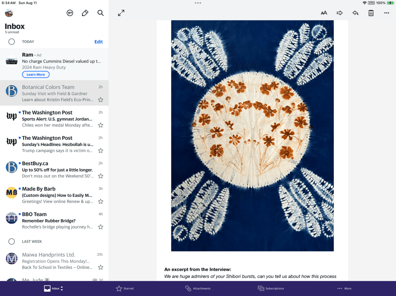Select all Last Week emails circle
Image resolution: width=396 pixels, height=296 pixels.
(x=12, y=242)
